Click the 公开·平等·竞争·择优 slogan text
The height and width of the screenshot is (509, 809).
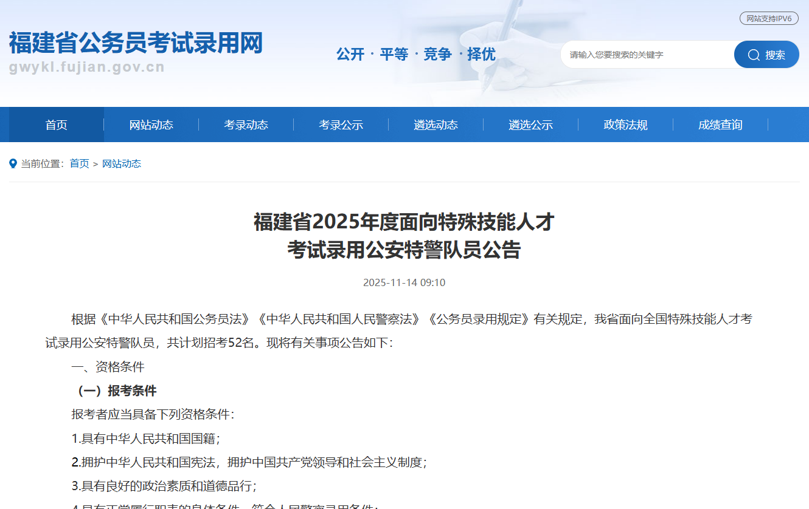pyautogui.click(x=416, y=55)
